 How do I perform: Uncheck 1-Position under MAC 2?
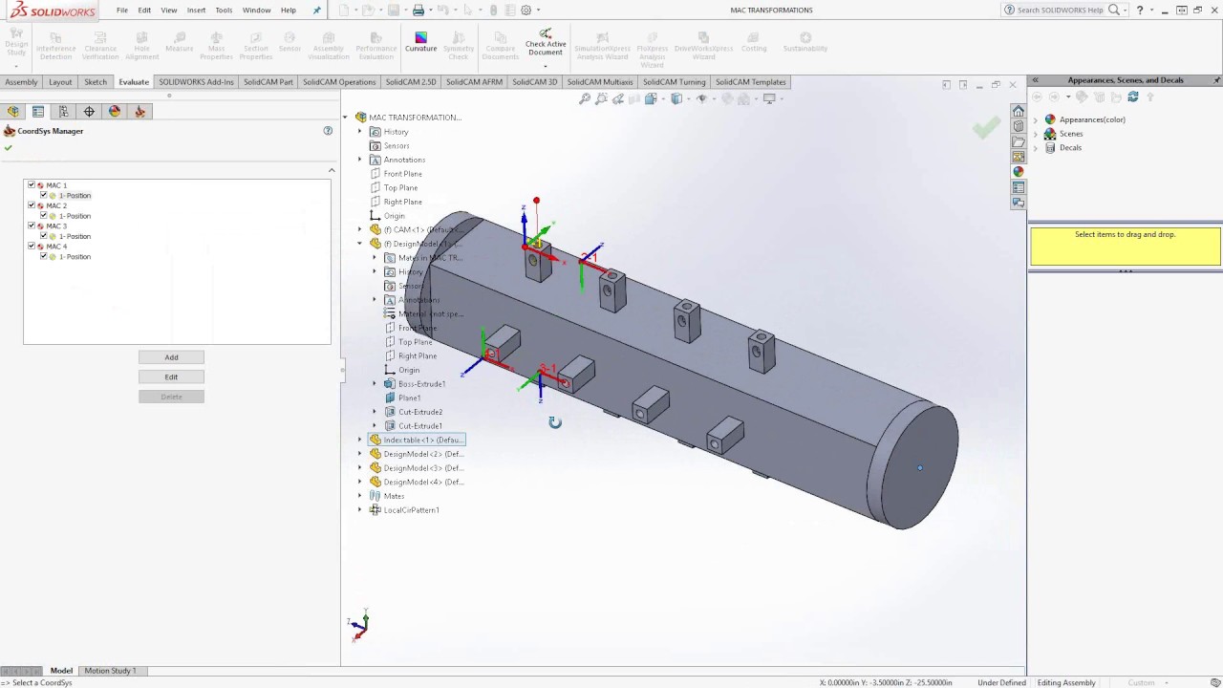point(43,215)
